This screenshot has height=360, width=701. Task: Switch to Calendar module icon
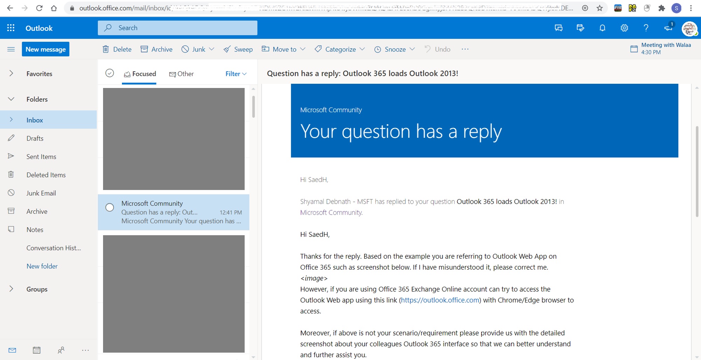[x=36, y=350]
